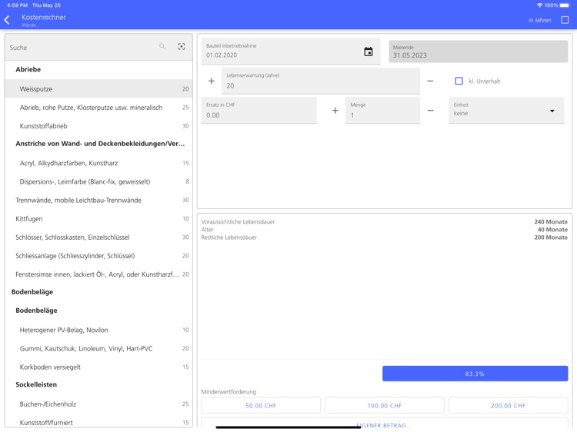577x432 pixels.
Task: Click the '40 Monate' Alter value
Action: pos(552,229)
